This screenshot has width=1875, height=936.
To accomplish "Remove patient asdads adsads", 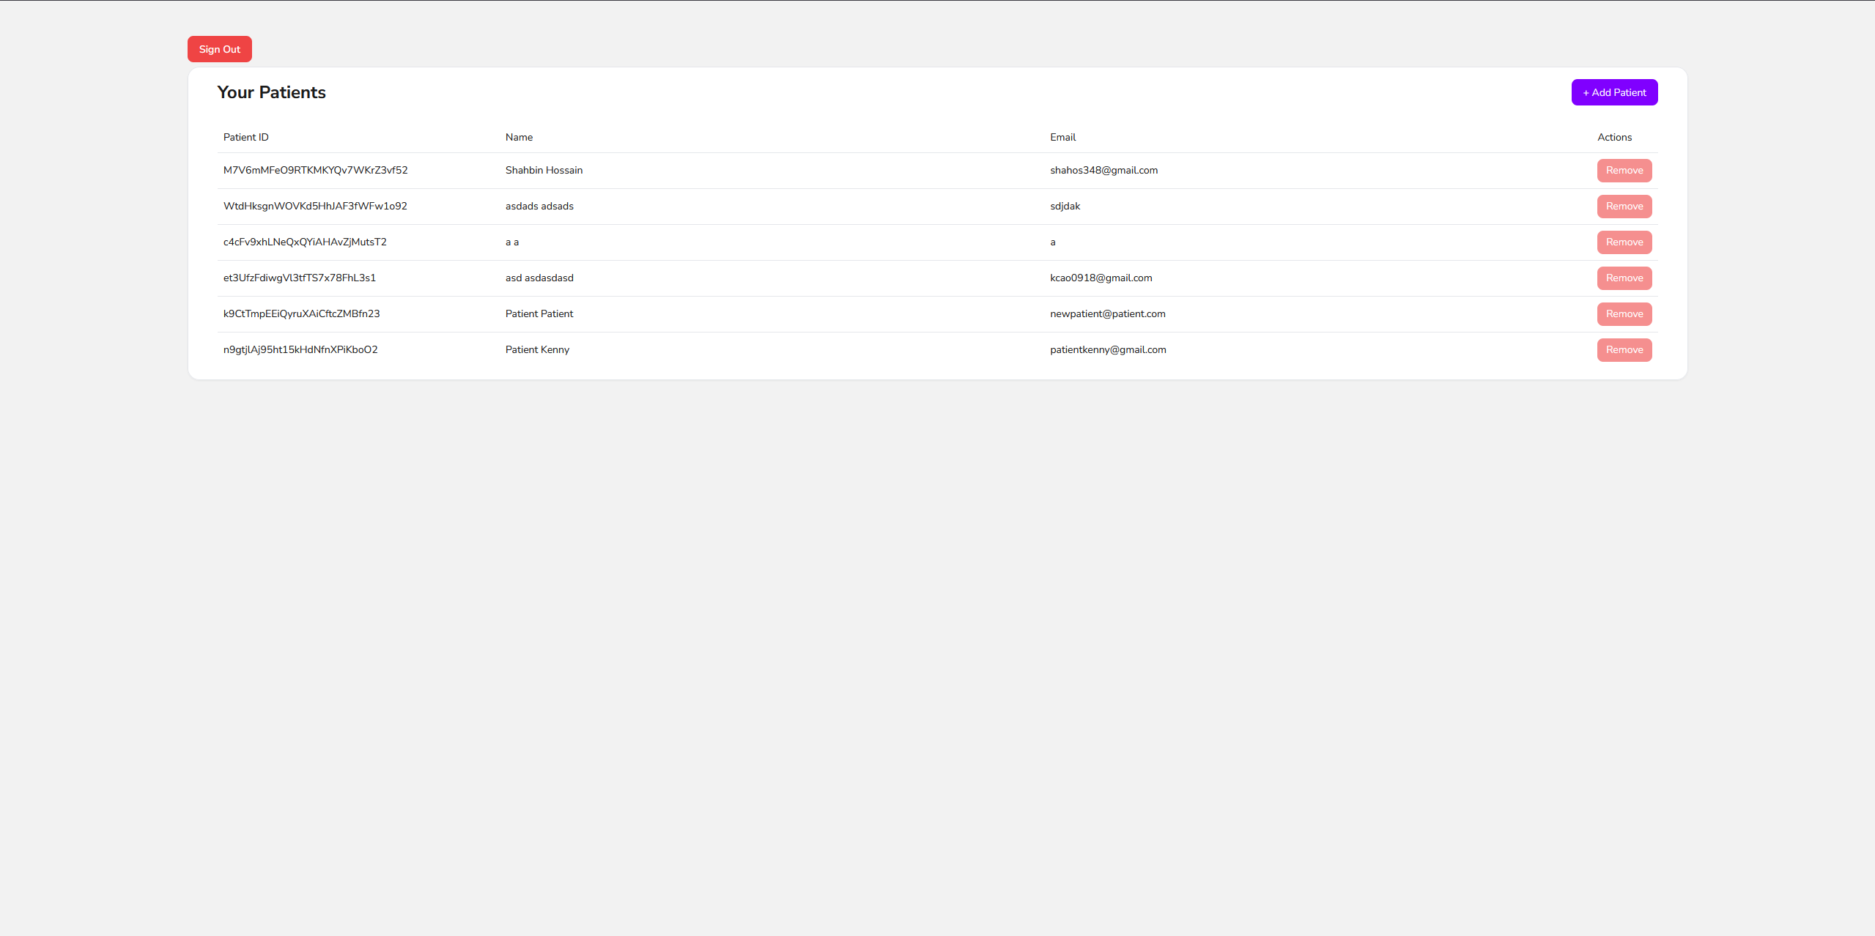I will 1624,207.
